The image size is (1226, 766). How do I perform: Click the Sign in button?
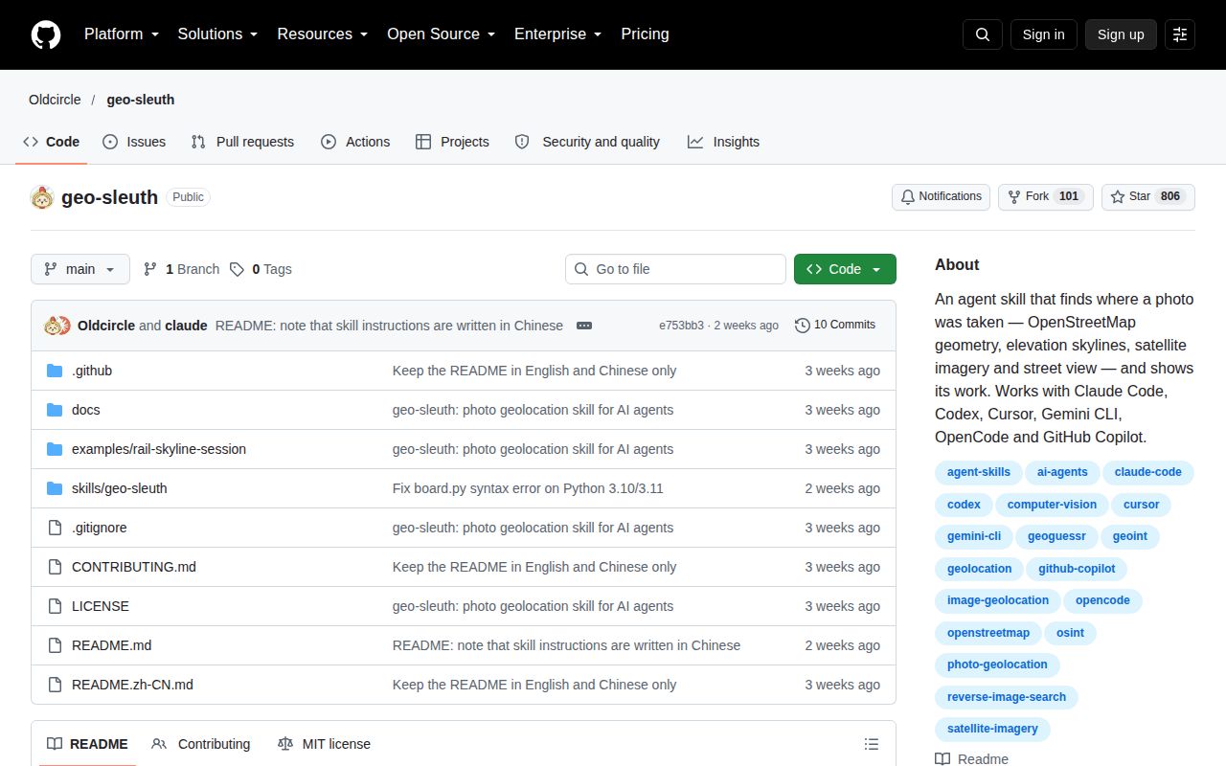click(x=1043, y=34)
